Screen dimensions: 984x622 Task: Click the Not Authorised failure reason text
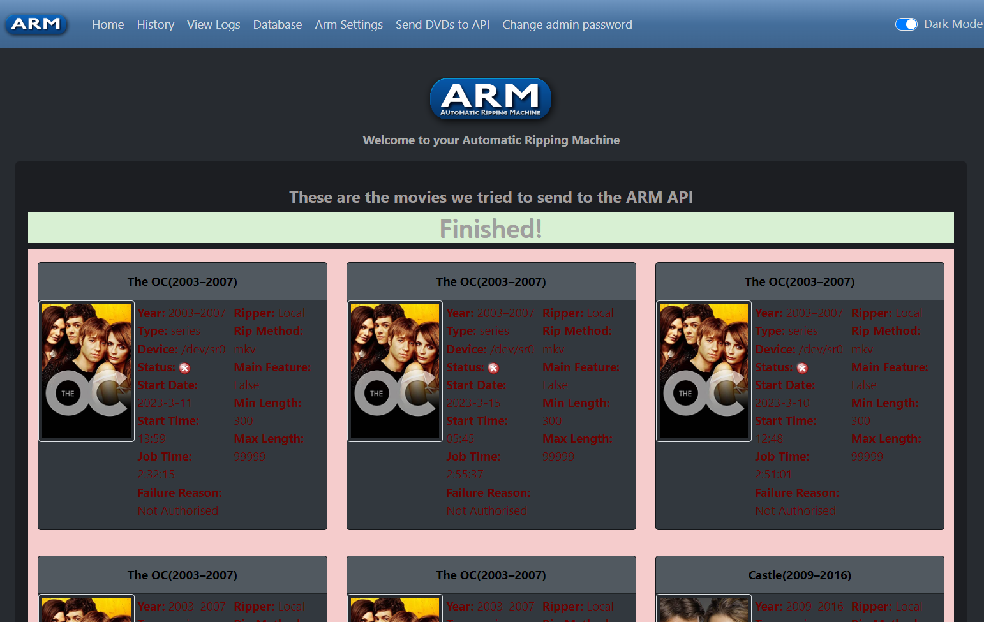click(x=177, y=510)
